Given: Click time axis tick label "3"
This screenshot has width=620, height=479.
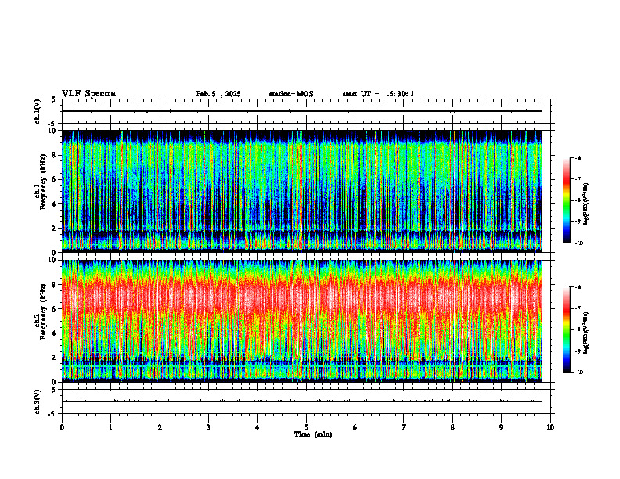Looking at the screenshot, I should [x=208, y=427].
